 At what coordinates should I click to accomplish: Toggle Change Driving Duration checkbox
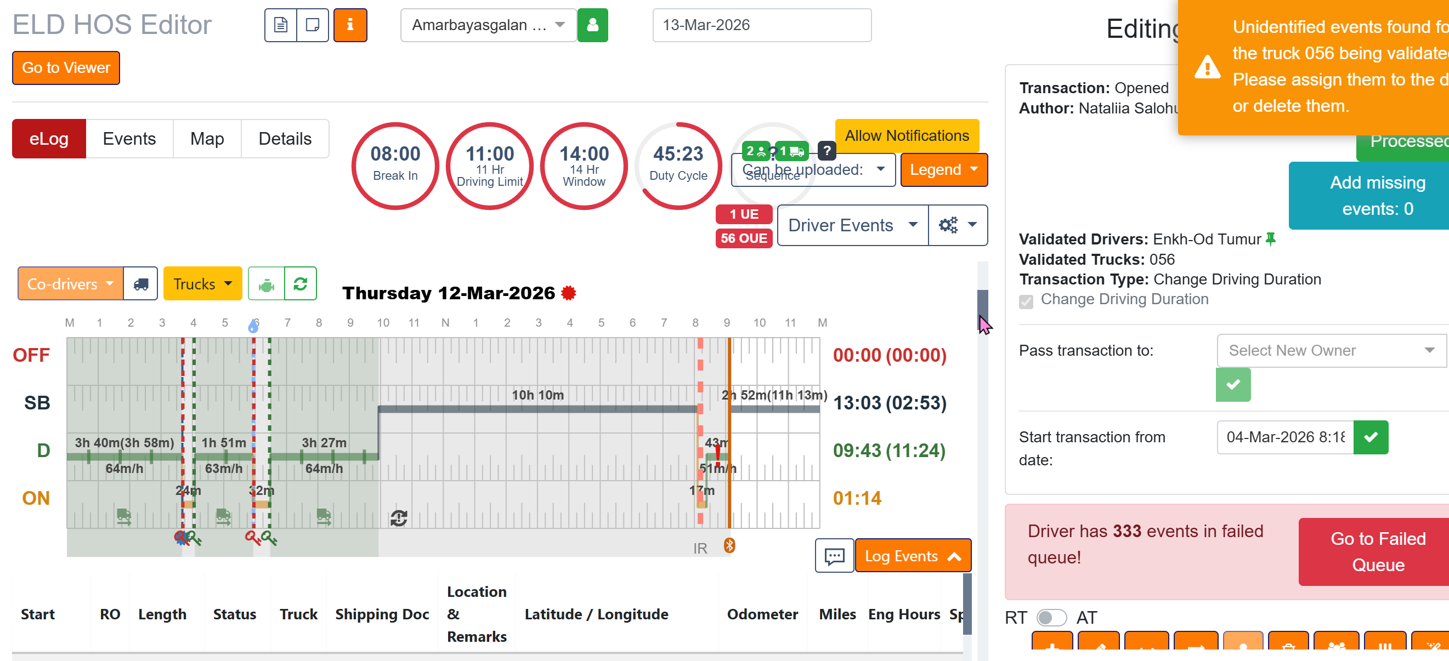click(x=1026, y=301)
